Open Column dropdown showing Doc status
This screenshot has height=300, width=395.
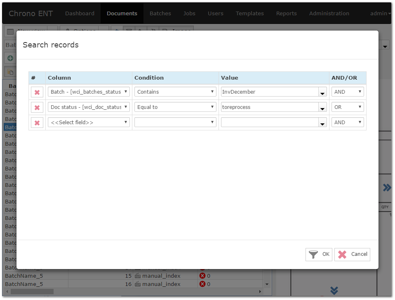click(x=89, y=107)
